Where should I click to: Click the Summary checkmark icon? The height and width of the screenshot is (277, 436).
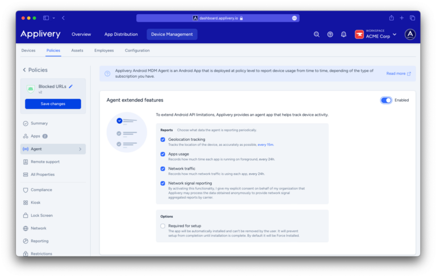click(26, 124)
